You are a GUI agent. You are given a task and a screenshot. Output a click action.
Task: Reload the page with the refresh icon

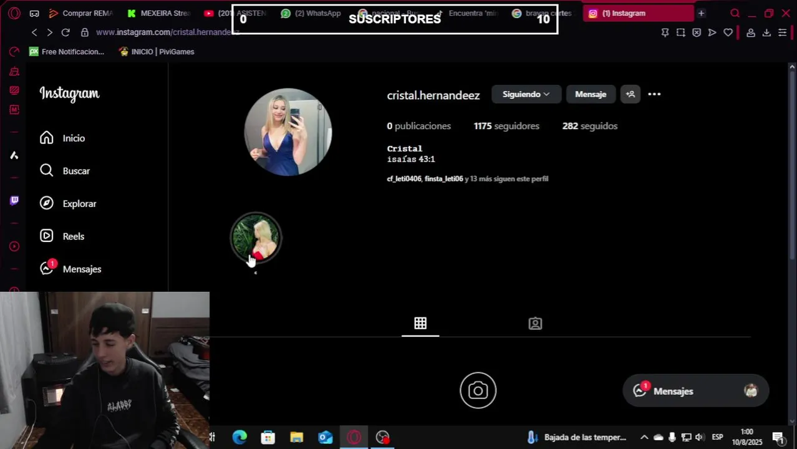[65, 32]
